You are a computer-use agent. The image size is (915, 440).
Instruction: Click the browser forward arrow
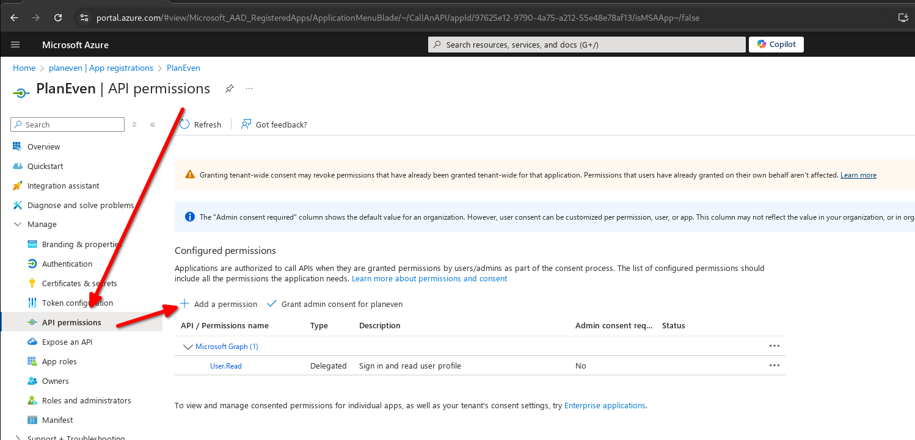pos(36,18)
